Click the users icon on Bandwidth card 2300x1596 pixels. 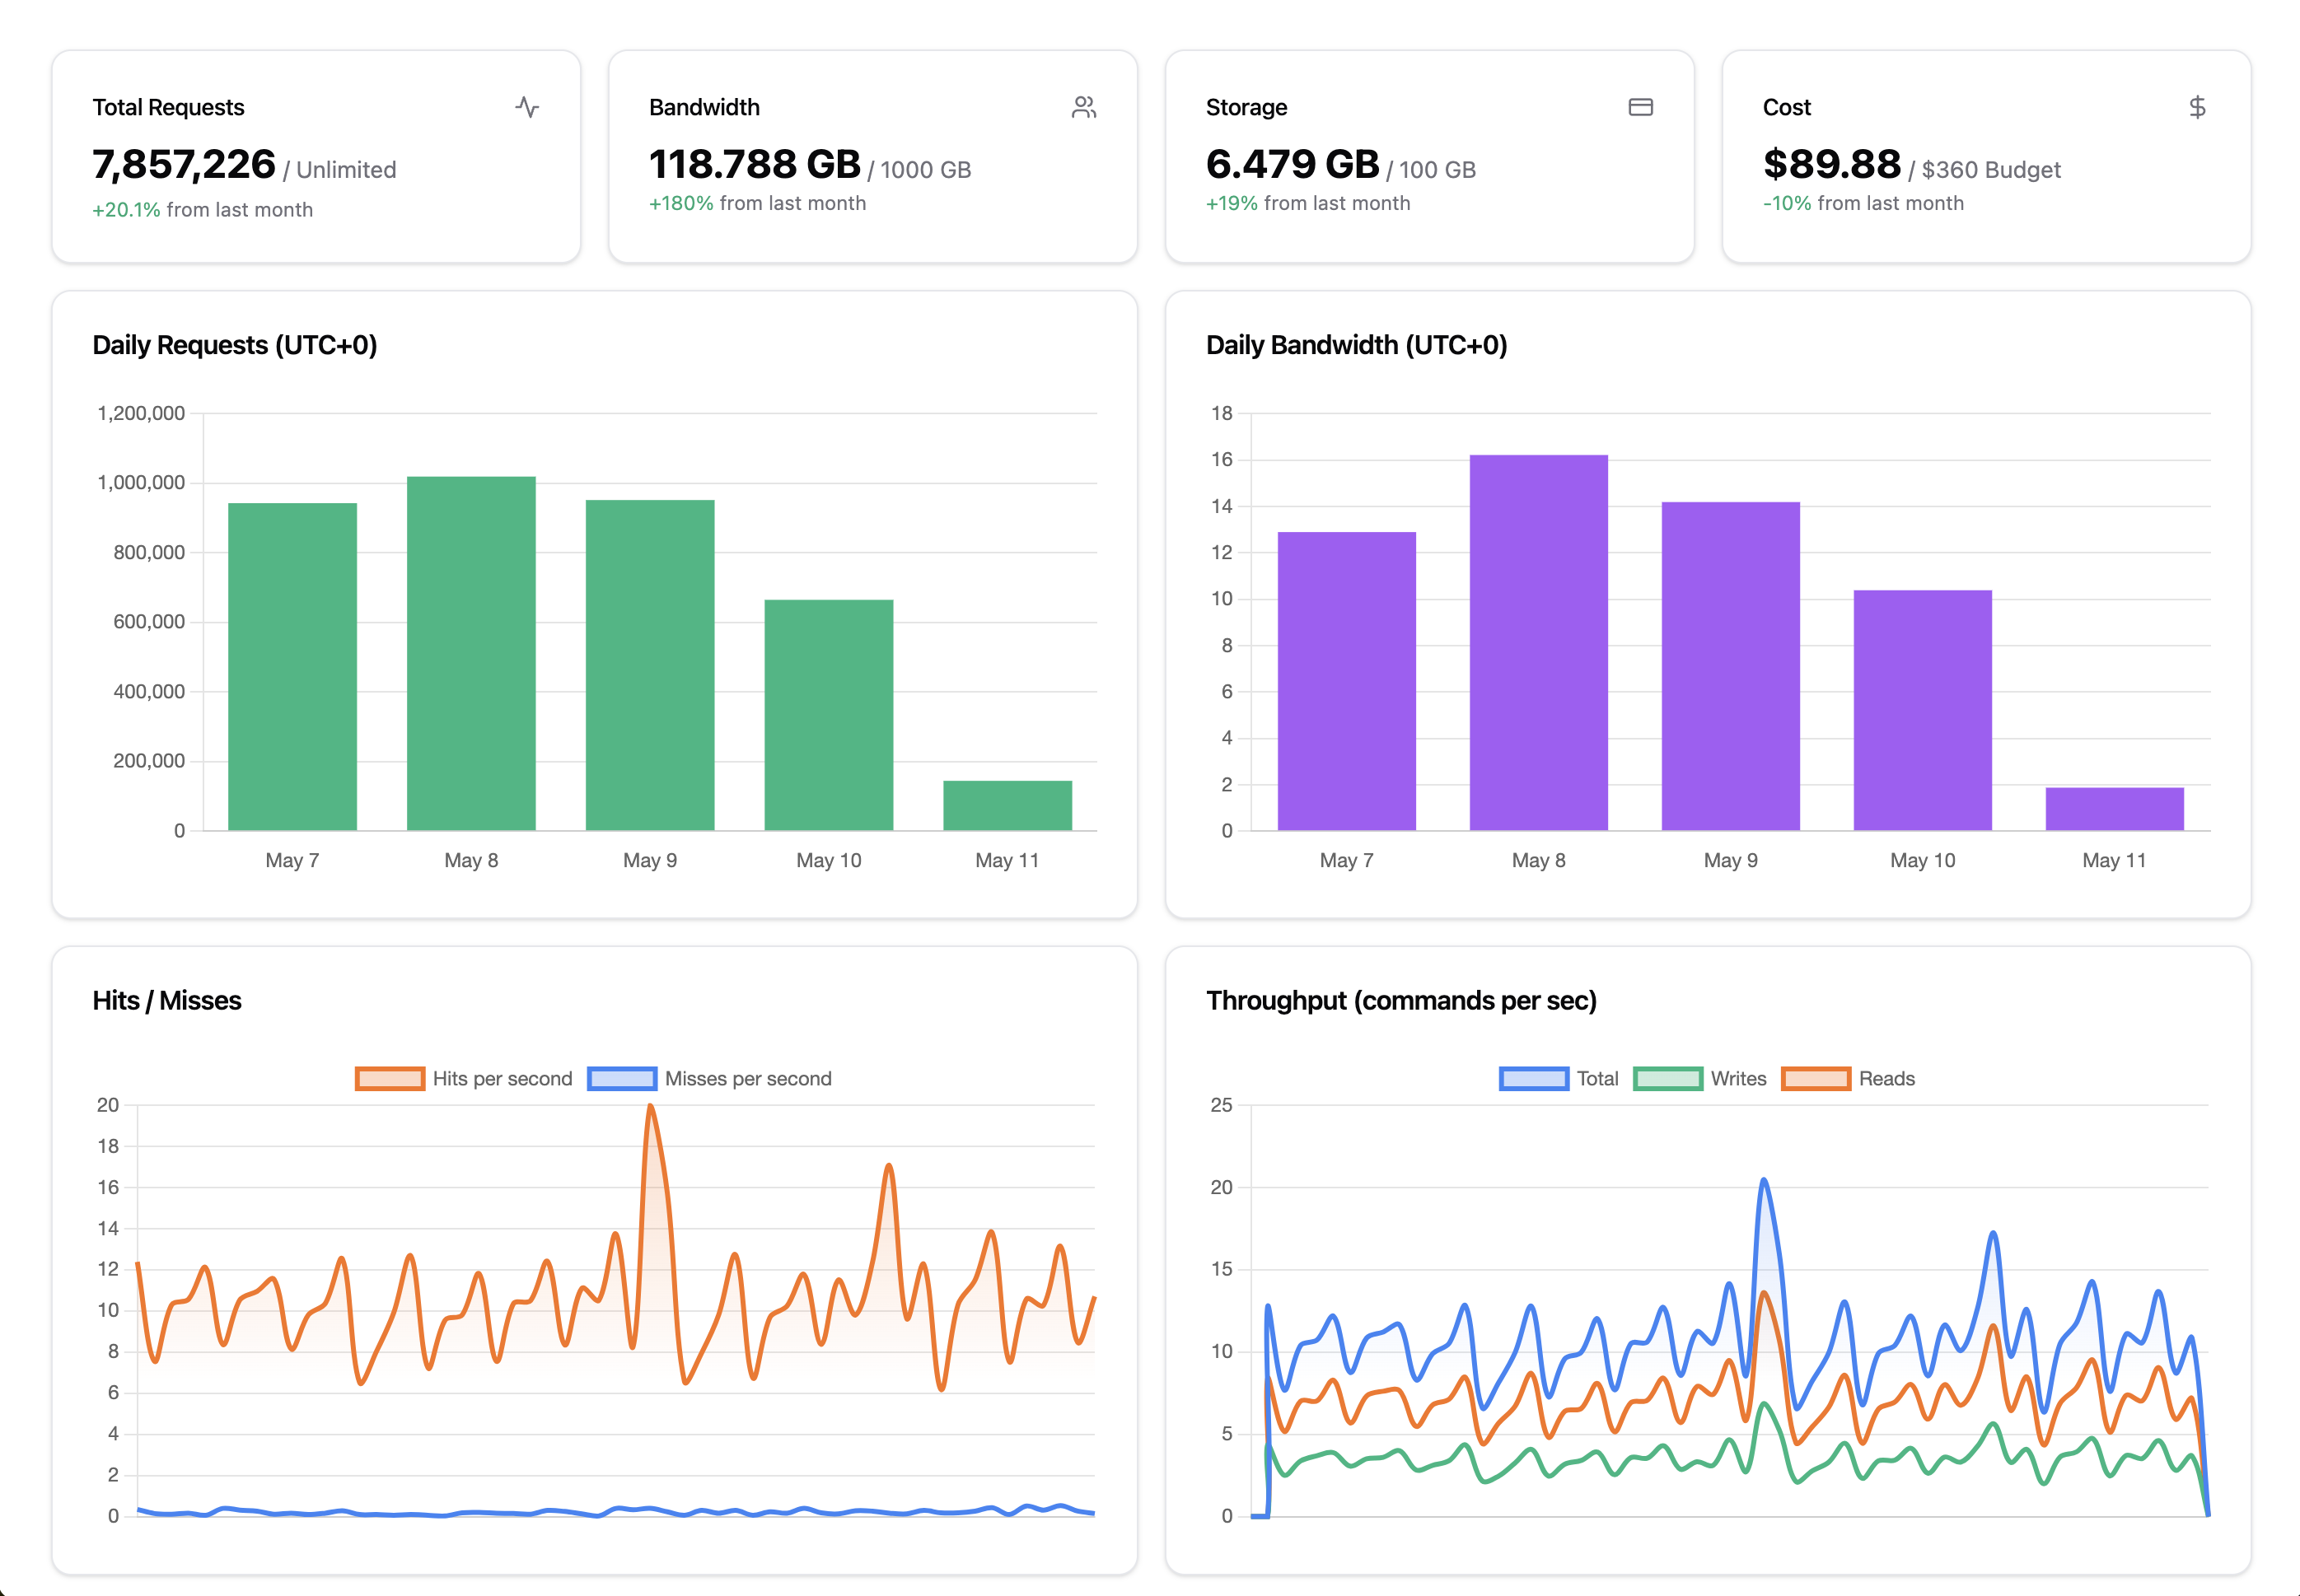click(x=1083, y=107)
